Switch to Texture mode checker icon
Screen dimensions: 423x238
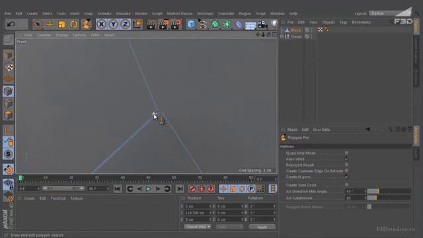pyautogui.click(x=9, y=67)
